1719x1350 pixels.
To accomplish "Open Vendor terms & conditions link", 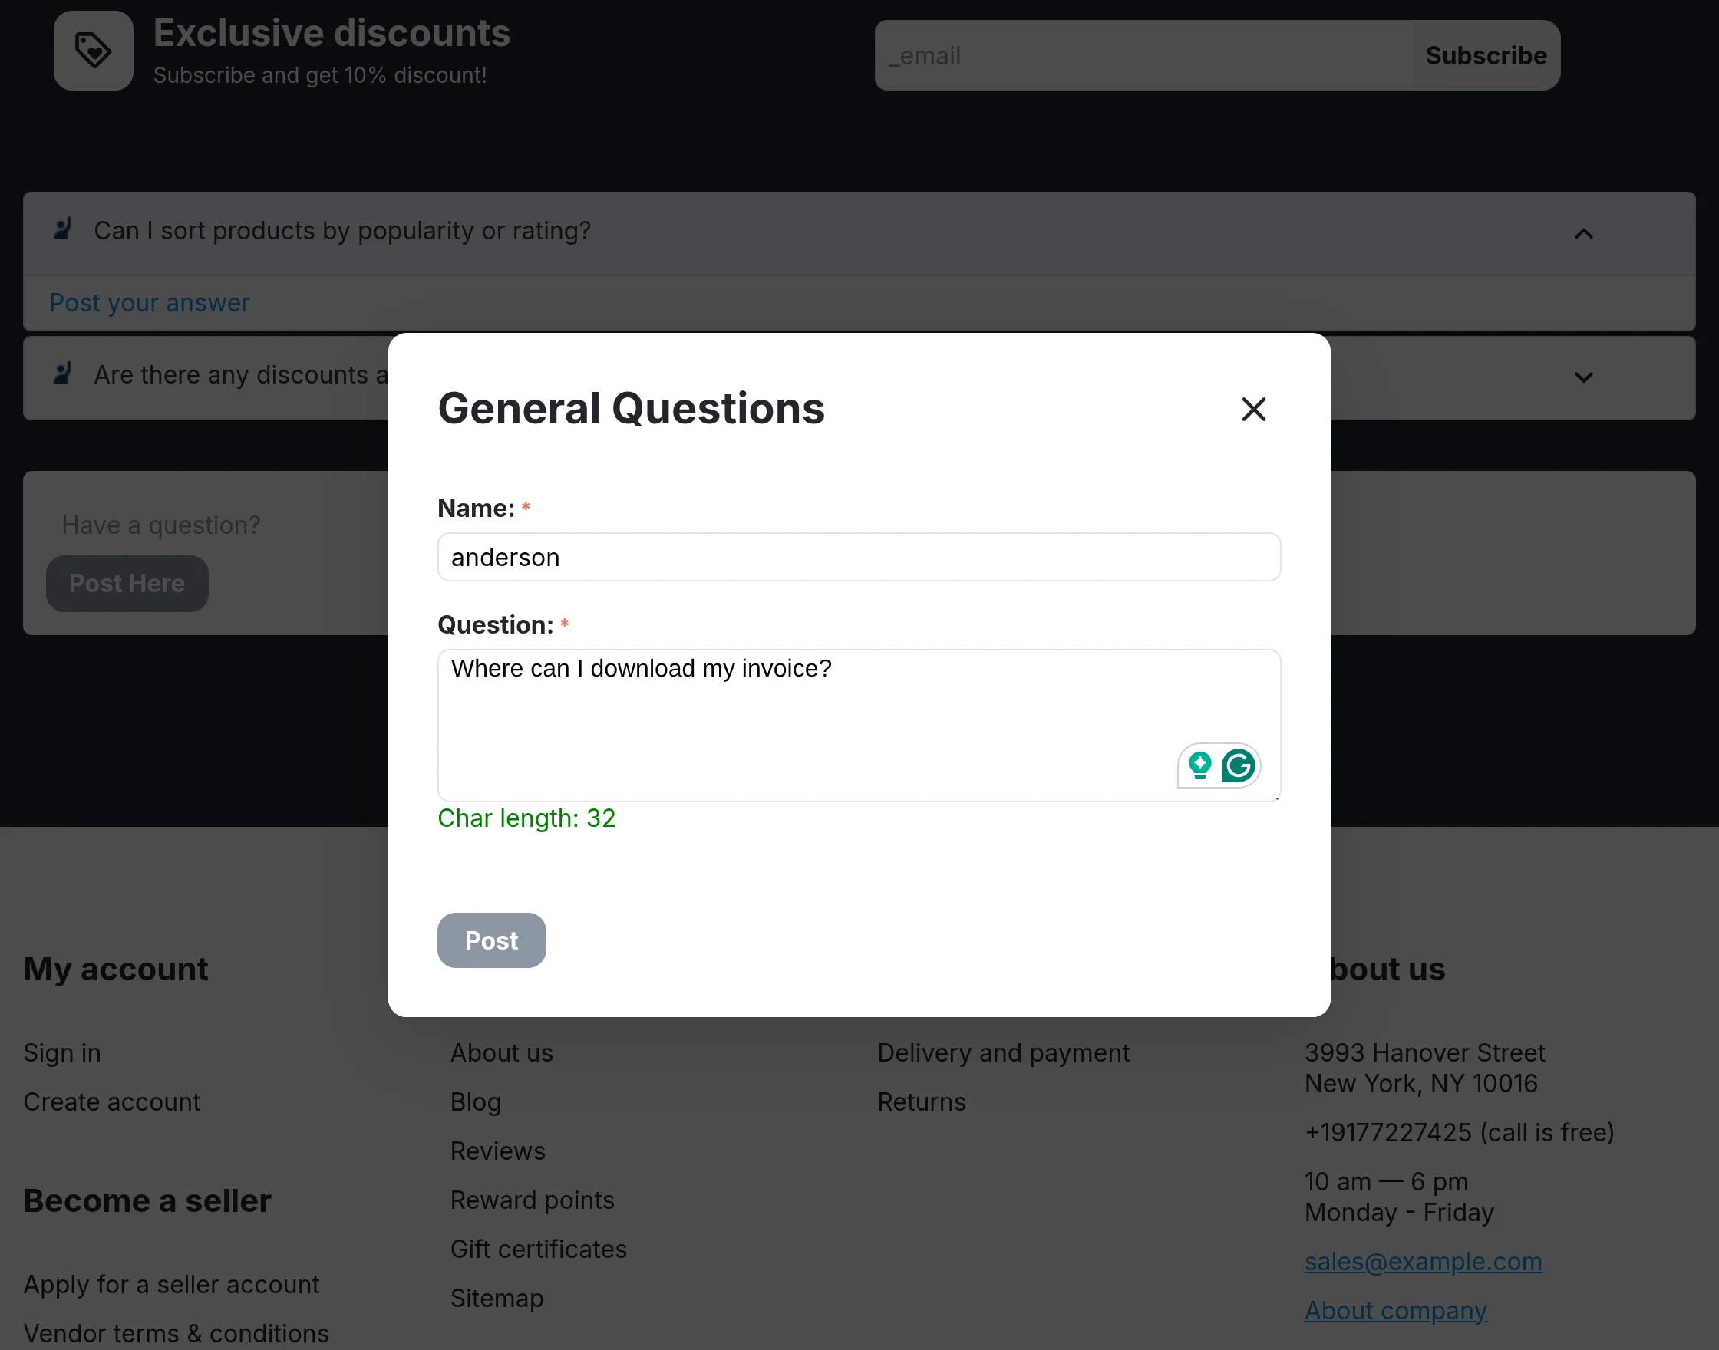I will (x=177, y=1333).
